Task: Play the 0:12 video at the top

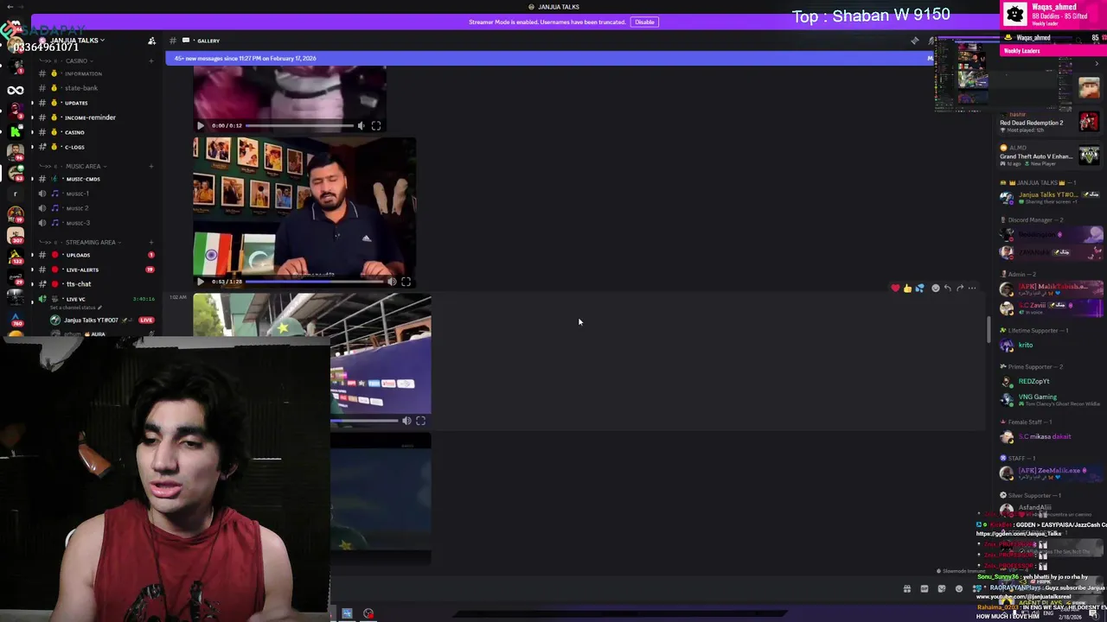Action: 201,126
